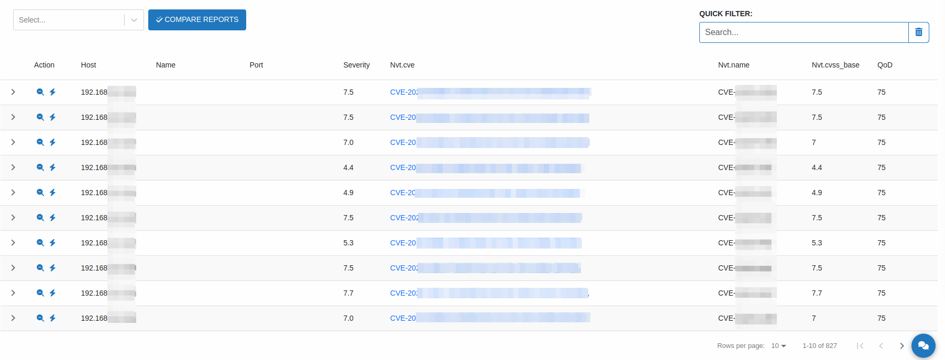This screenshot has width=945, height=360.
Task: Click the magnifier icon in the 5.3 severity row
Action: [x=40, y=243]
